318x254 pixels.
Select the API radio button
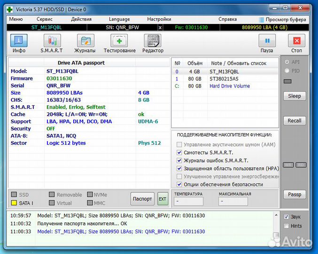(x=287, y=62)
